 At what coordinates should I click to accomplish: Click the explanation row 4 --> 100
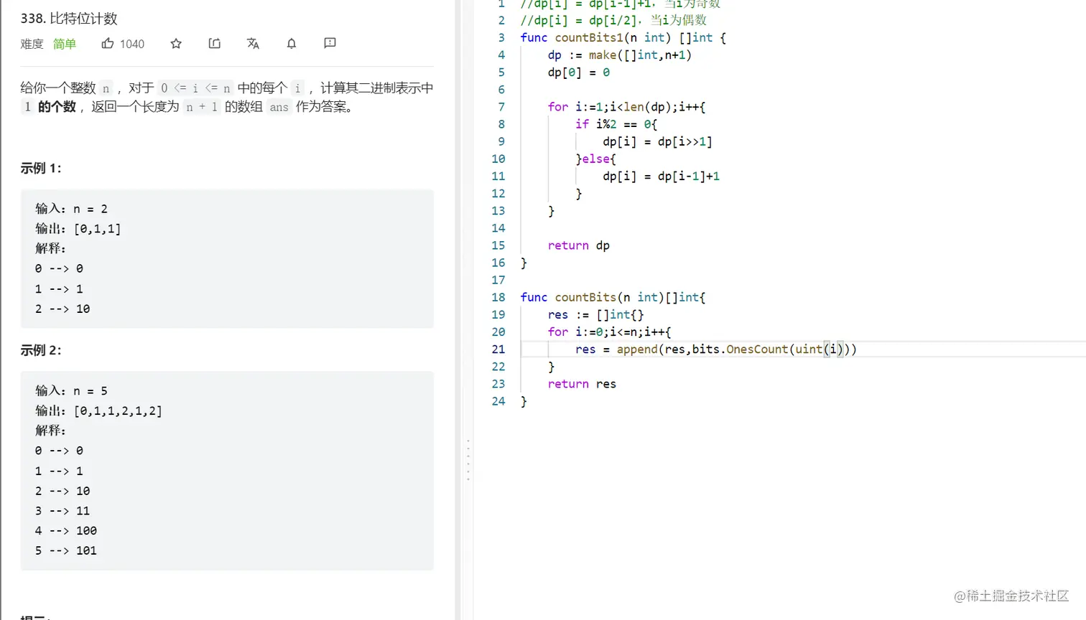tap(66, 531)
